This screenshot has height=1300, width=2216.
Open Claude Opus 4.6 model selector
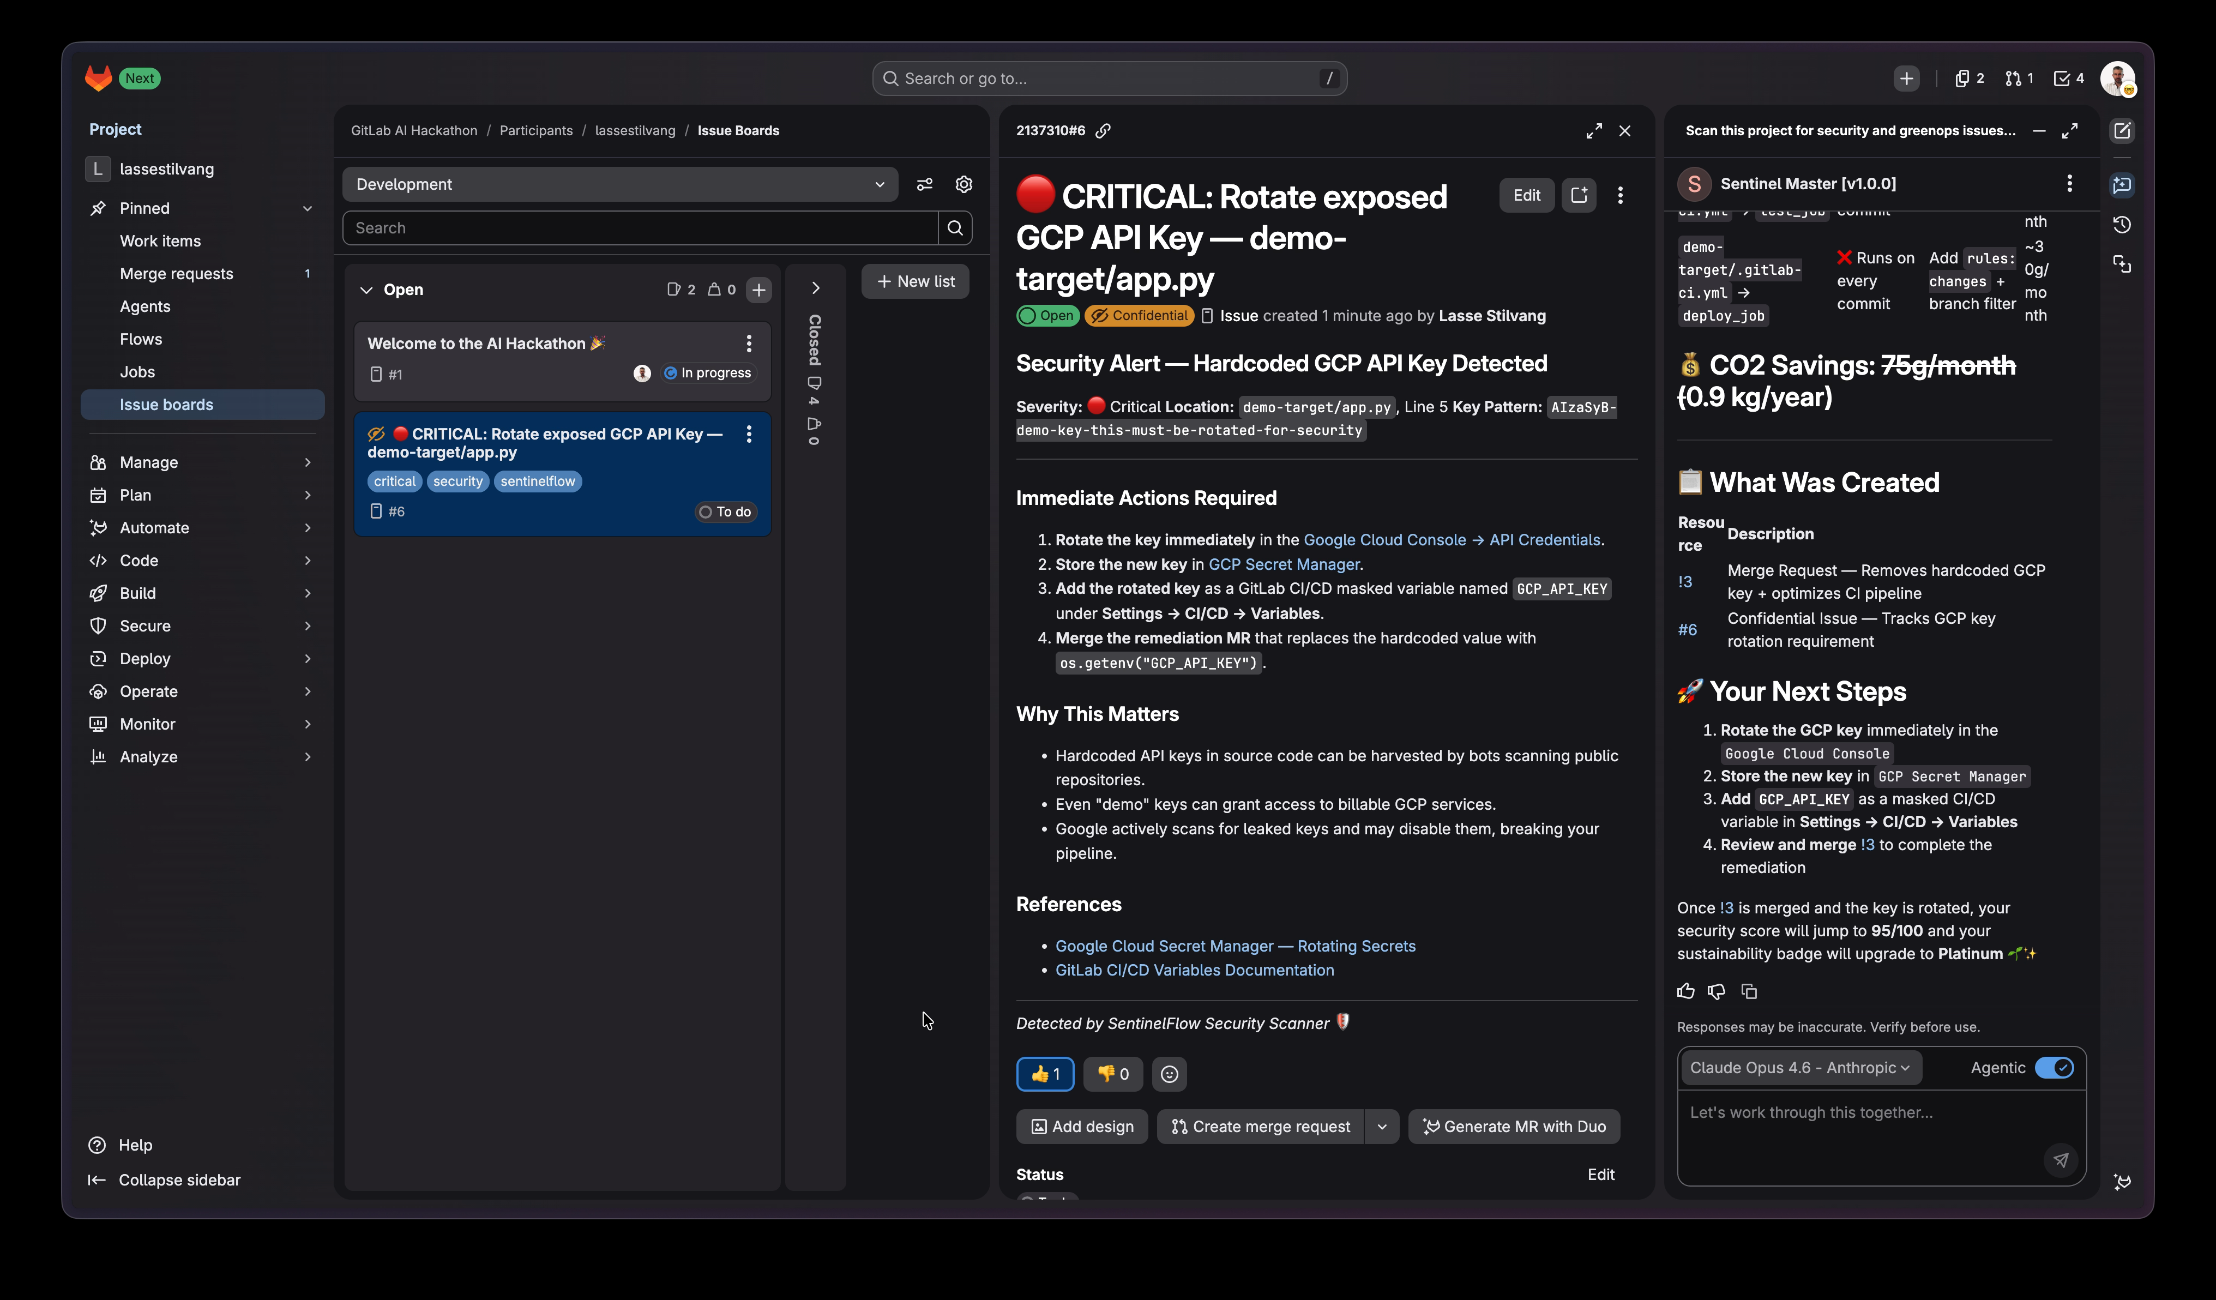click(1798, 1068)
